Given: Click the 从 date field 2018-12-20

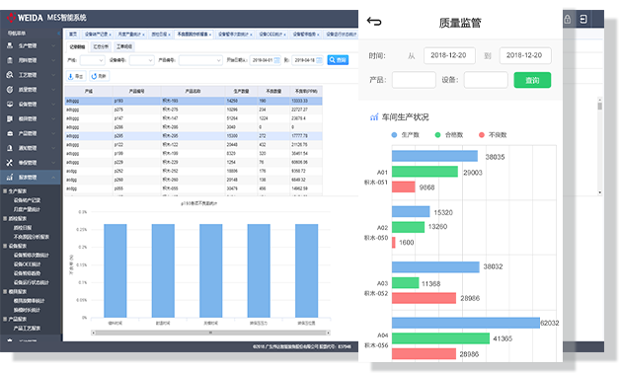Looking at the screenshot, I should [449, 55].
